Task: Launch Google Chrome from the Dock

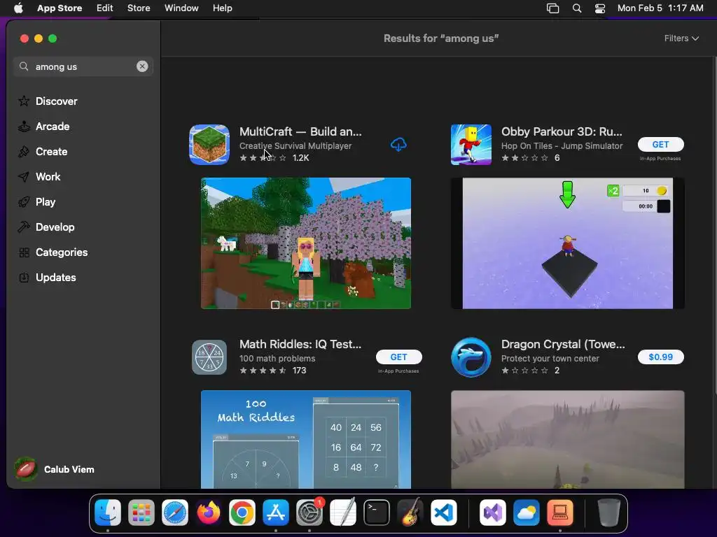Action: tap(242, 513)
